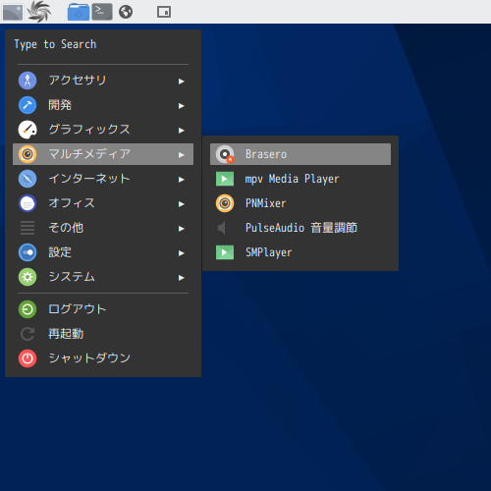Click the window switcher icon in panel

click(x=164, y=12)
